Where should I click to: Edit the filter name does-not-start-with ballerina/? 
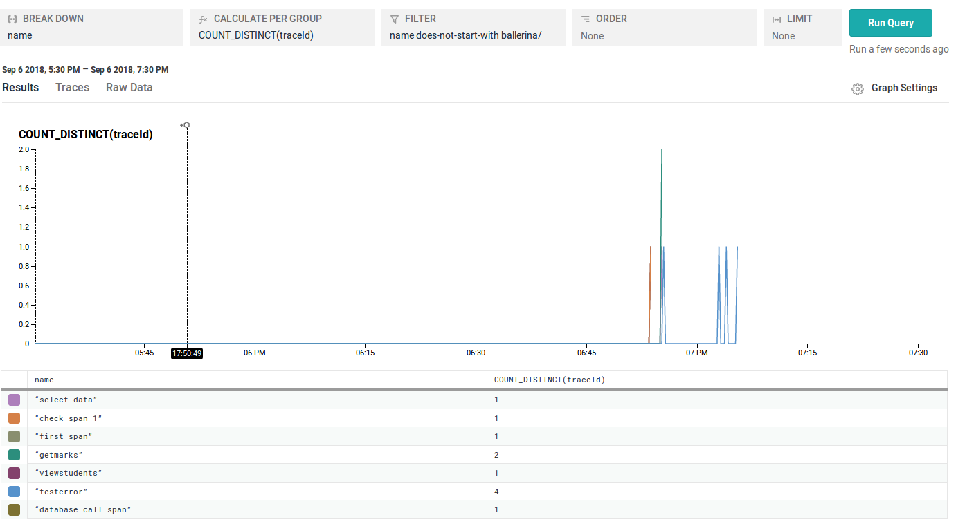coord(474,28)
